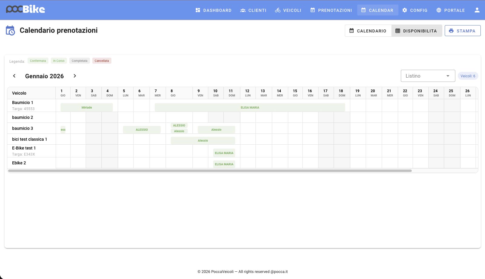Go to previous month arrow
The image size is (485, 279).
(x=14, y=76)
